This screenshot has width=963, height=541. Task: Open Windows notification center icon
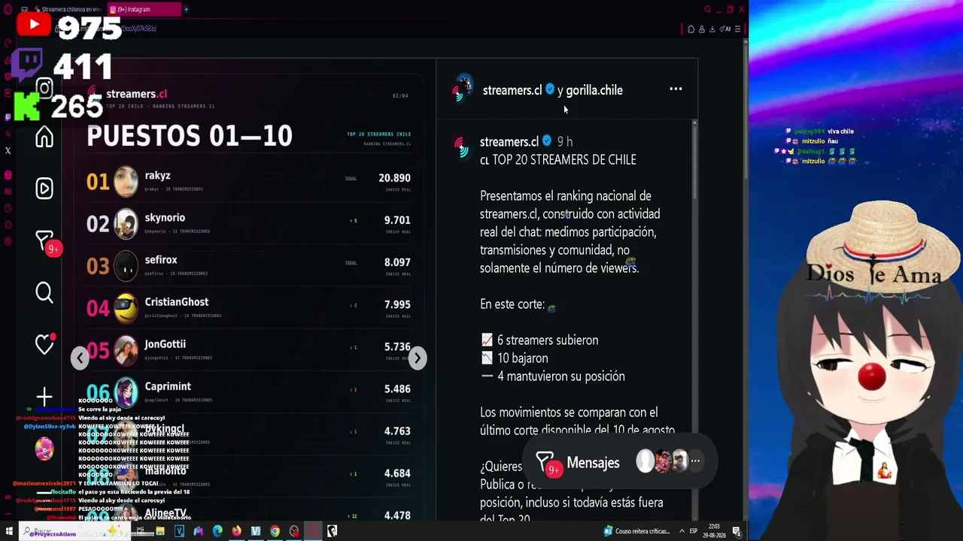pyautogui.click(x=737, y=531)
